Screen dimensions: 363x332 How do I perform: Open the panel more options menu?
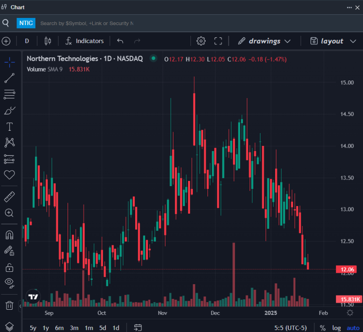349,8
